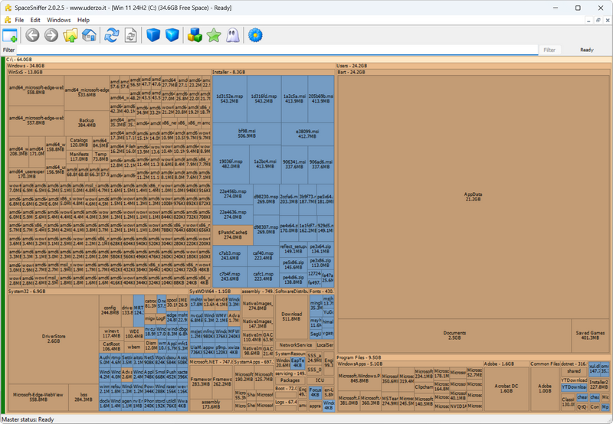Select the caf40.msp 223.4MB file
613x424 pixels.
(x=263, y=256)
